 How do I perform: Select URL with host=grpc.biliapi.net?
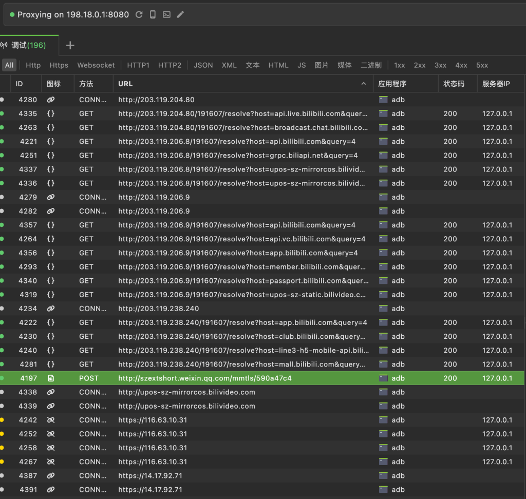(x=238, y=156)
